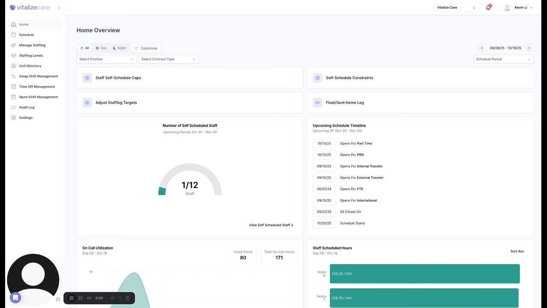Viewport: 547px width, 308px height.
Task: Click the Used Hours 80 stat box
Action: click(x=243, y=255)
